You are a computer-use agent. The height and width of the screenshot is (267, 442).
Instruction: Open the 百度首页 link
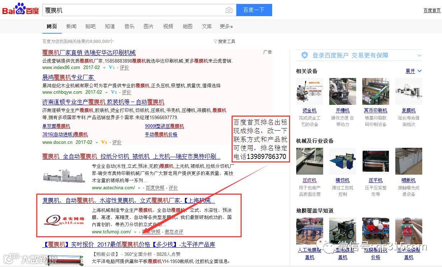point(432,10)
